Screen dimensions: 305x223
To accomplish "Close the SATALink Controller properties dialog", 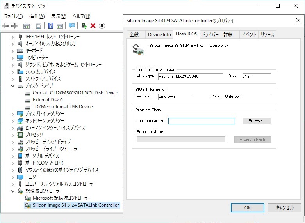I will (298, 20).
